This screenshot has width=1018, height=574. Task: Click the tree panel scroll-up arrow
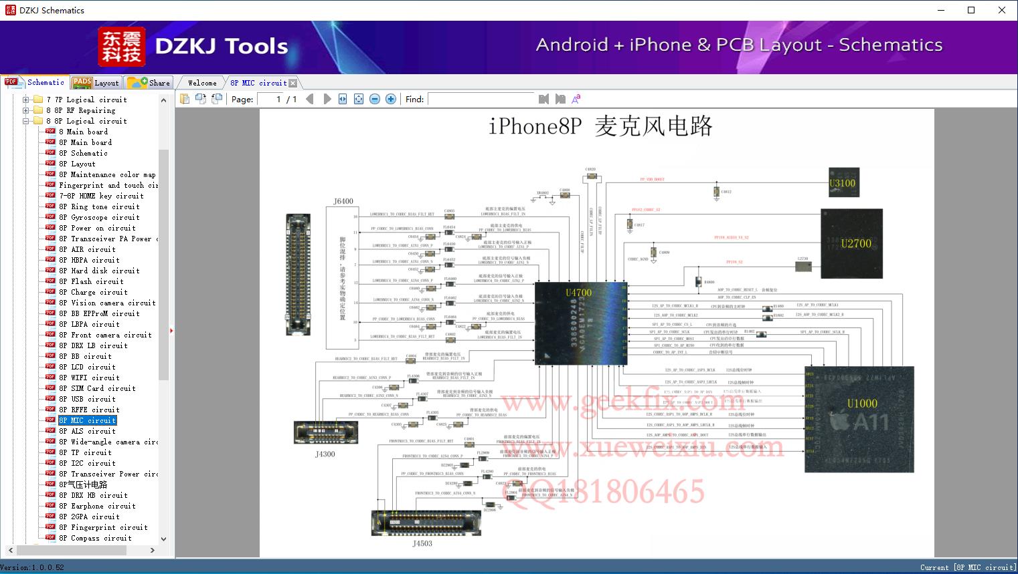point(163,100)
